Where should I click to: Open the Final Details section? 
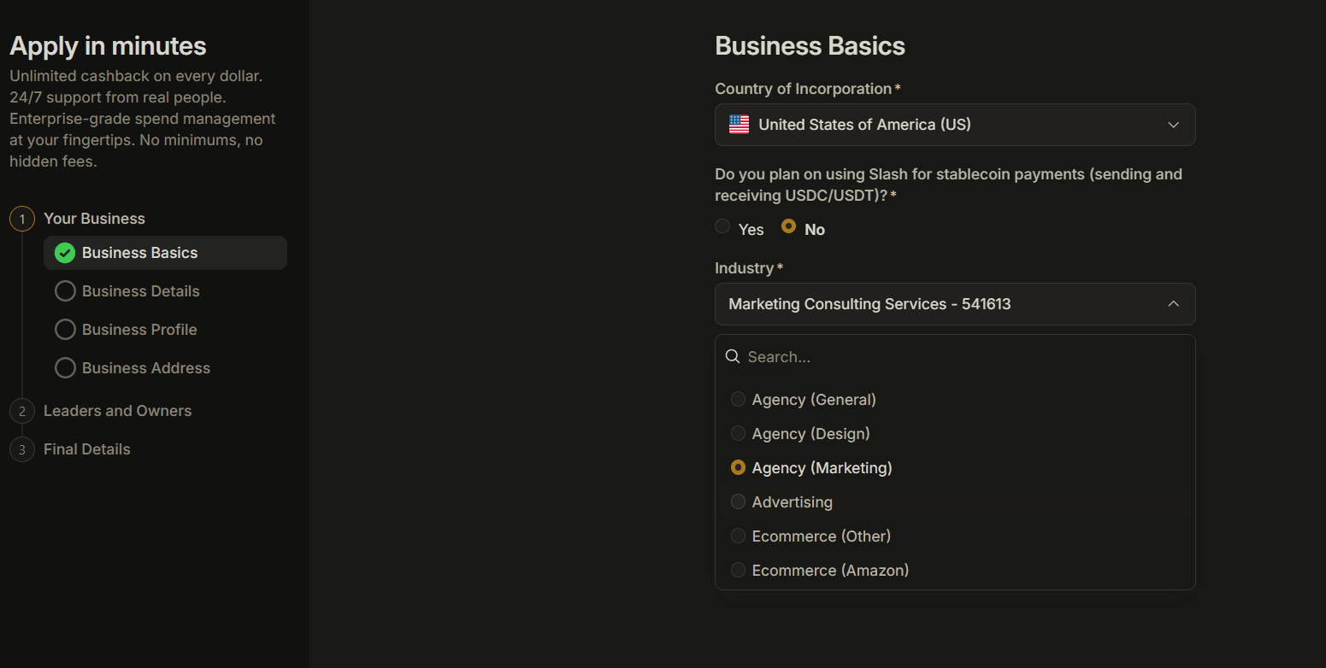coord(87,449)
